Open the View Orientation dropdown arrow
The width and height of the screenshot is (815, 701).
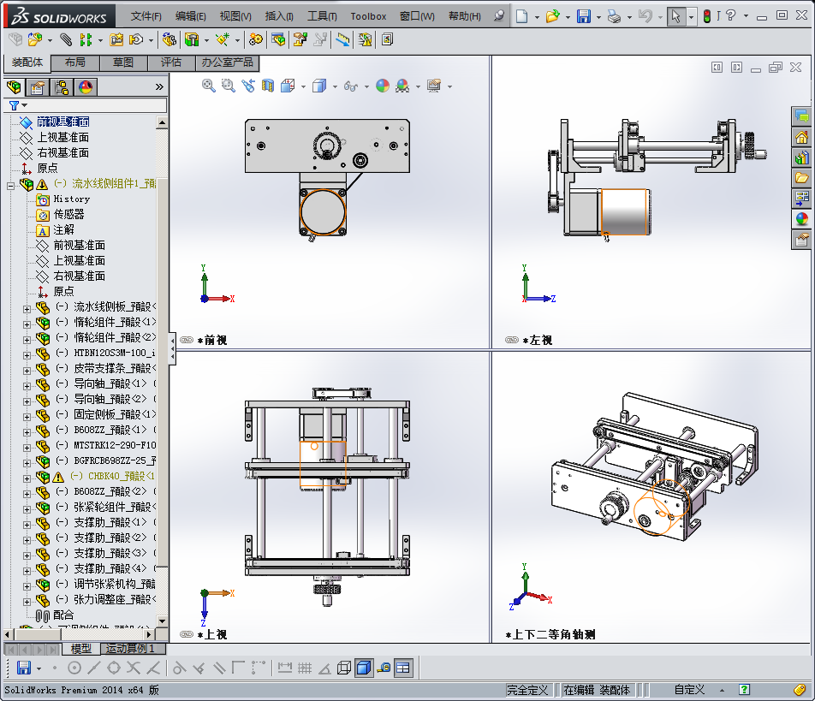click(303, 86)
